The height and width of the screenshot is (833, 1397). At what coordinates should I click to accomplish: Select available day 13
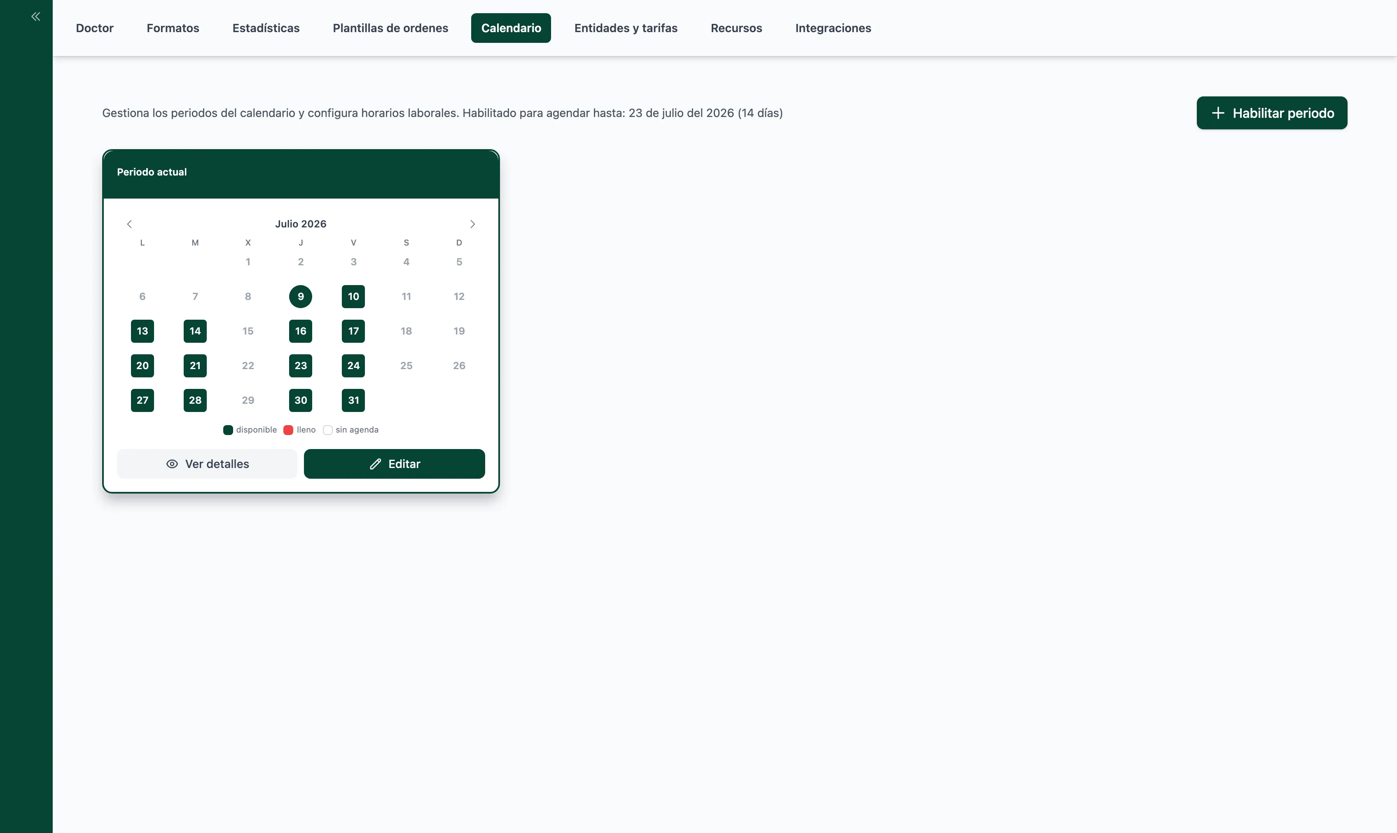pyautogui.click(x=143, y=331)
